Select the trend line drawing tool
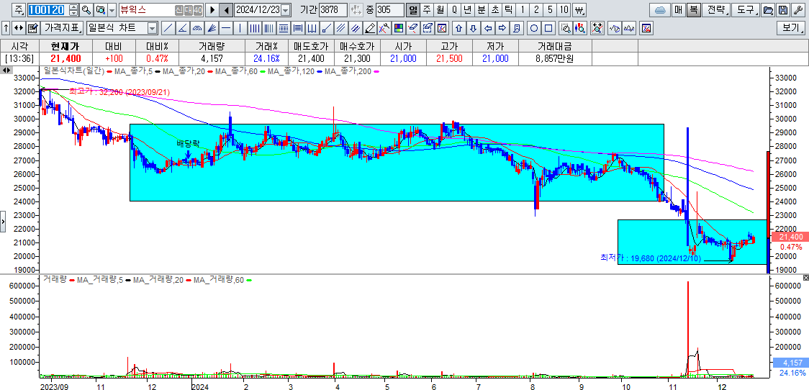Viewport: 809px width, 390px height. (168, 29)
